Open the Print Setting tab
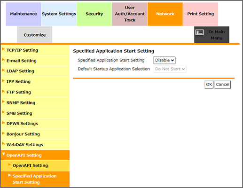243x188 pixels. point(201,14)
